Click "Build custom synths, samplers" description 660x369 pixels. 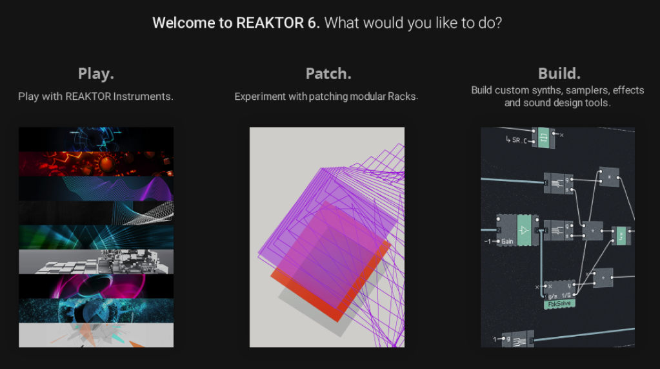point(557,90)
